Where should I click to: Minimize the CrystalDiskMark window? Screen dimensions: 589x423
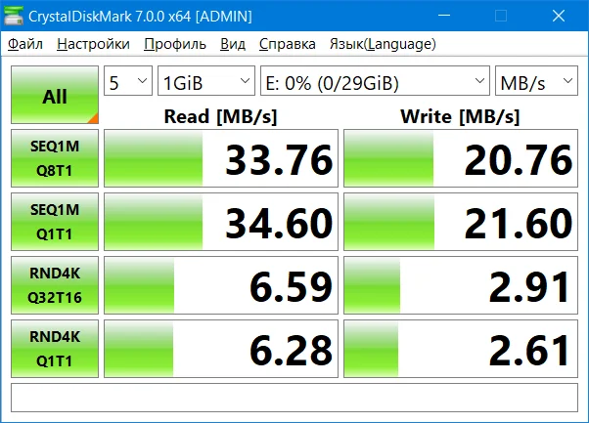444,16
